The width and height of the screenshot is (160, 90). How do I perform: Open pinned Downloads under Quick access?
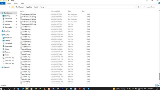click(8, 19)
